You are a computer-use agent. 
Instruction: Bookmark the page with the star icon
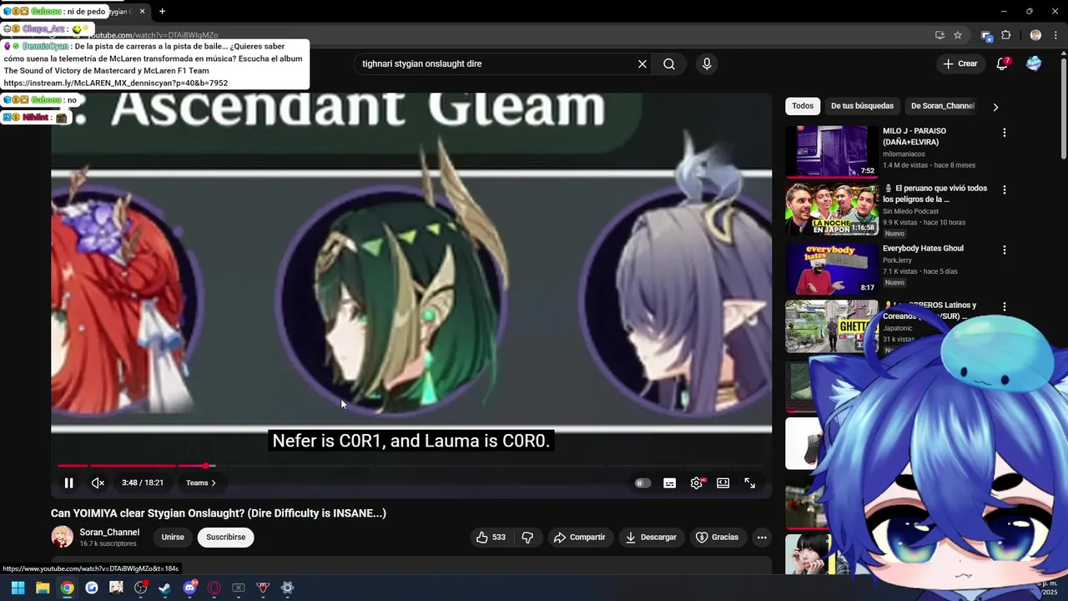pos(958,35)
